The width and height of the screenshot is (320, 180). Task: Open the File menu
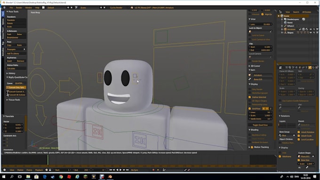(11, 8)
